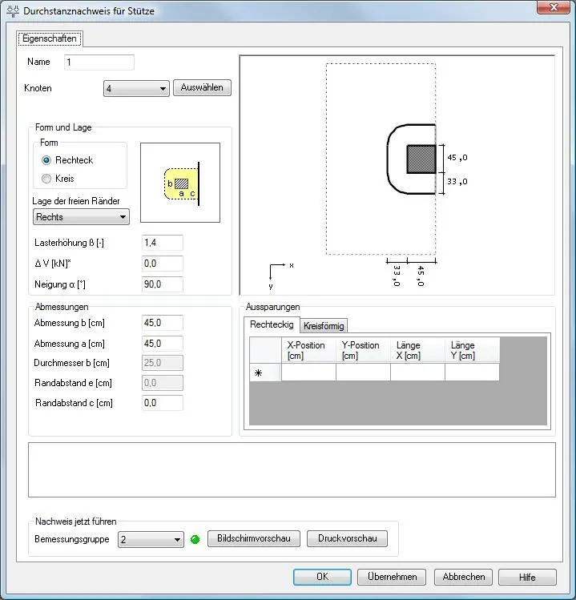This screenshot has width=576, height=600.
Task: Switch to the Eigenschaften tab
Action: tap(50, 38)
